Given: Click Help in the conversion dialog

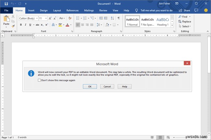Looking at the screenshot, I should (x=124, y=86).
